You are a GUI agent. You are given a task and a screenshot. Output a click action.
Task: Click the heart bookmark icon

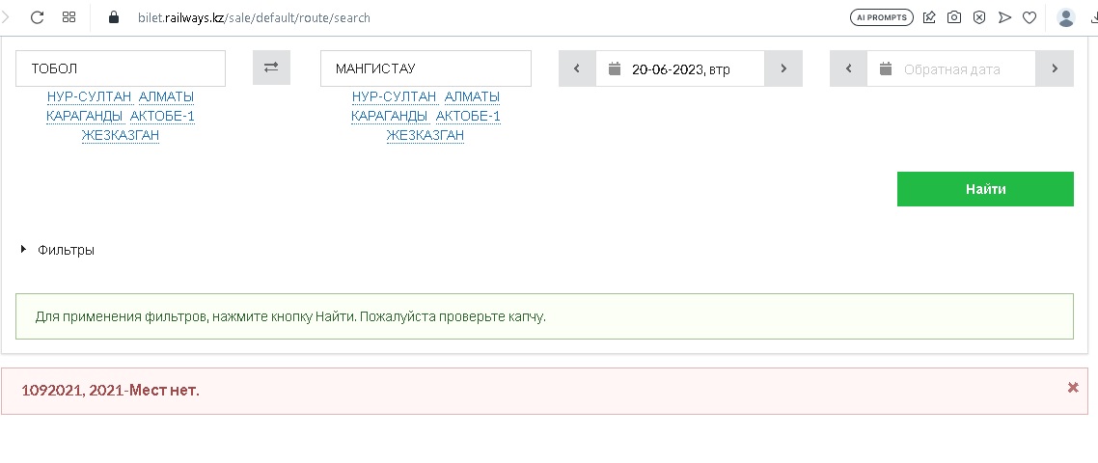(x=1029, y=17)
